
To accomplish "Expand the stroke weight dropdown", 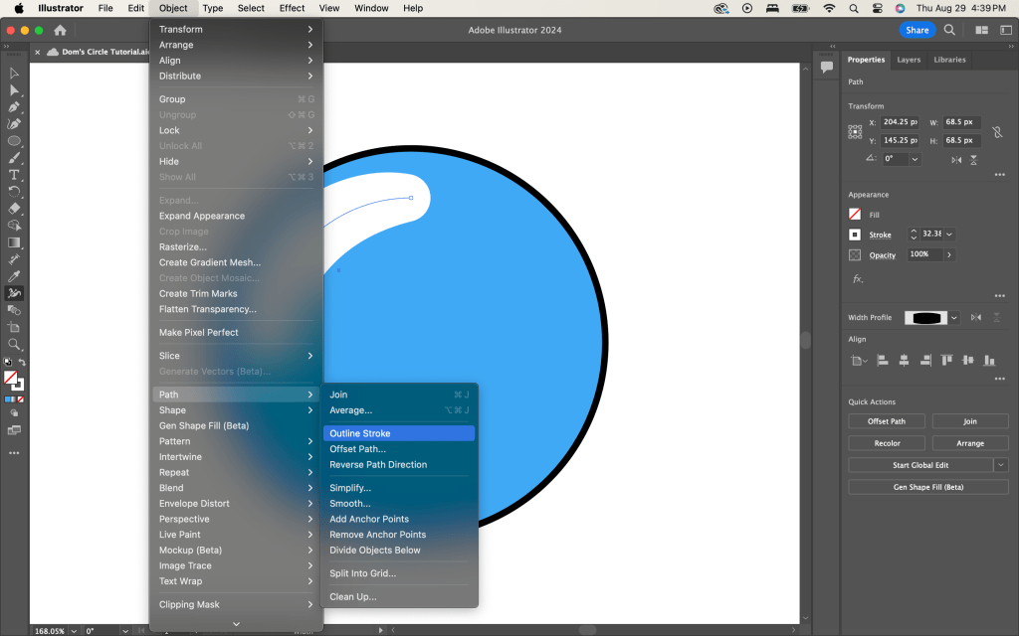I will (x=949, y=235).
